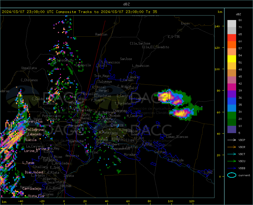253x205 pixels.
Task: Click the Uspallata map label
Action: (29, 68)
